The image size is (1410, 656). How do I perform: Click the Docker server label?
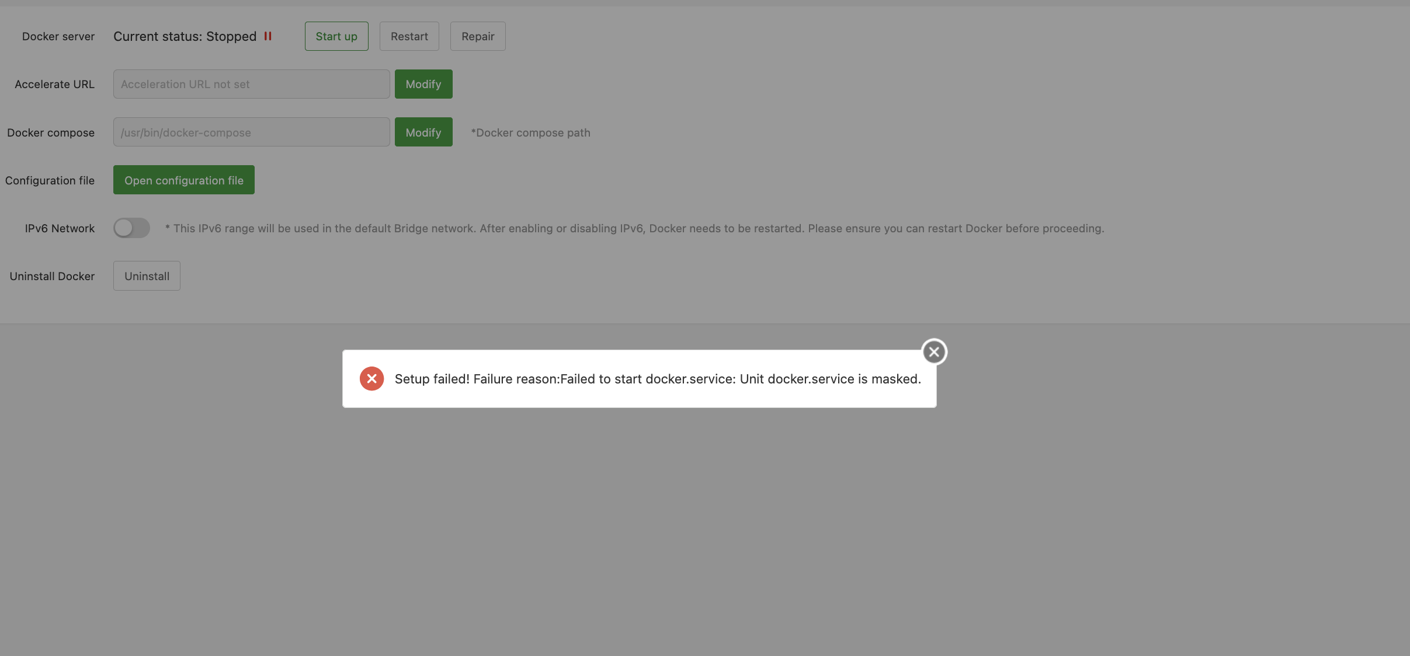click(58, 36)
